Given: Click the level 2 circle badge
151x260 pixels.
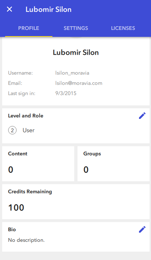Looking at the screenshot, I should 12,130.
